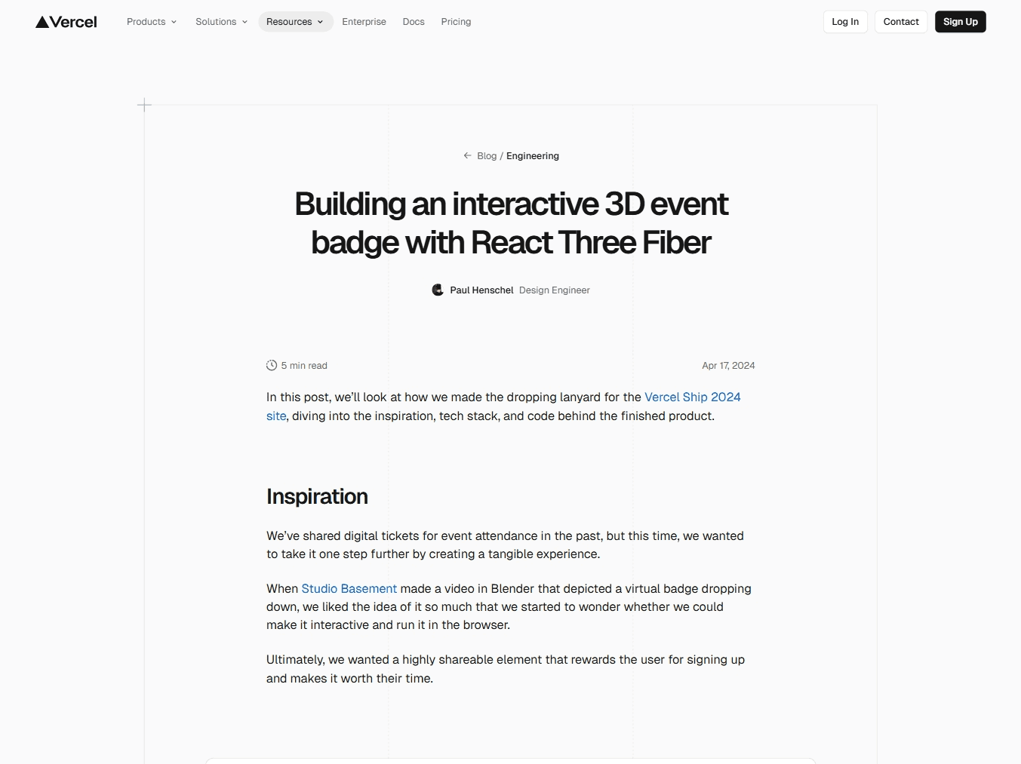Return to Blog via breadcrumb
Viewport: 1021px width, 764px height.
click(487, 156)
